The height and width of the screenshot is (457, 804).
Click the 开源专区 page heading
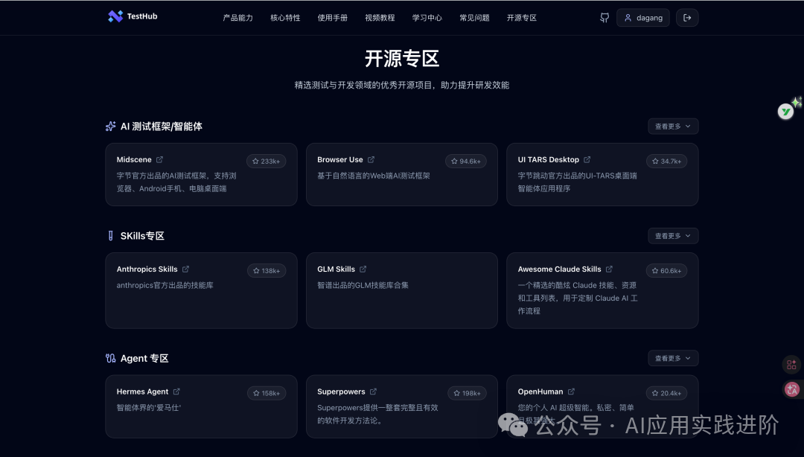(402, 59)
